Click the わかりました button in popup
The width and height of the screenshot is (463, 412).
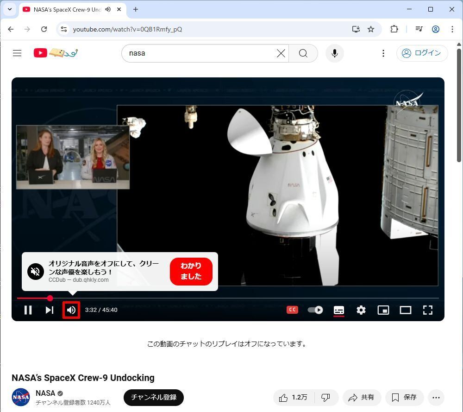(x=191, y=271)
